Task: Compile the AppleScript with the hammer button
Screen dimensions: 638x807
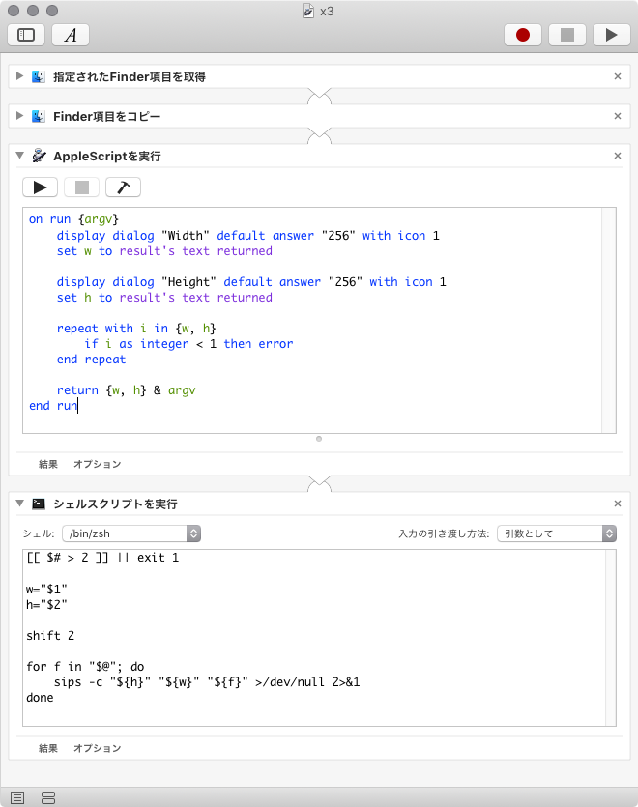Action: point(123,187)
